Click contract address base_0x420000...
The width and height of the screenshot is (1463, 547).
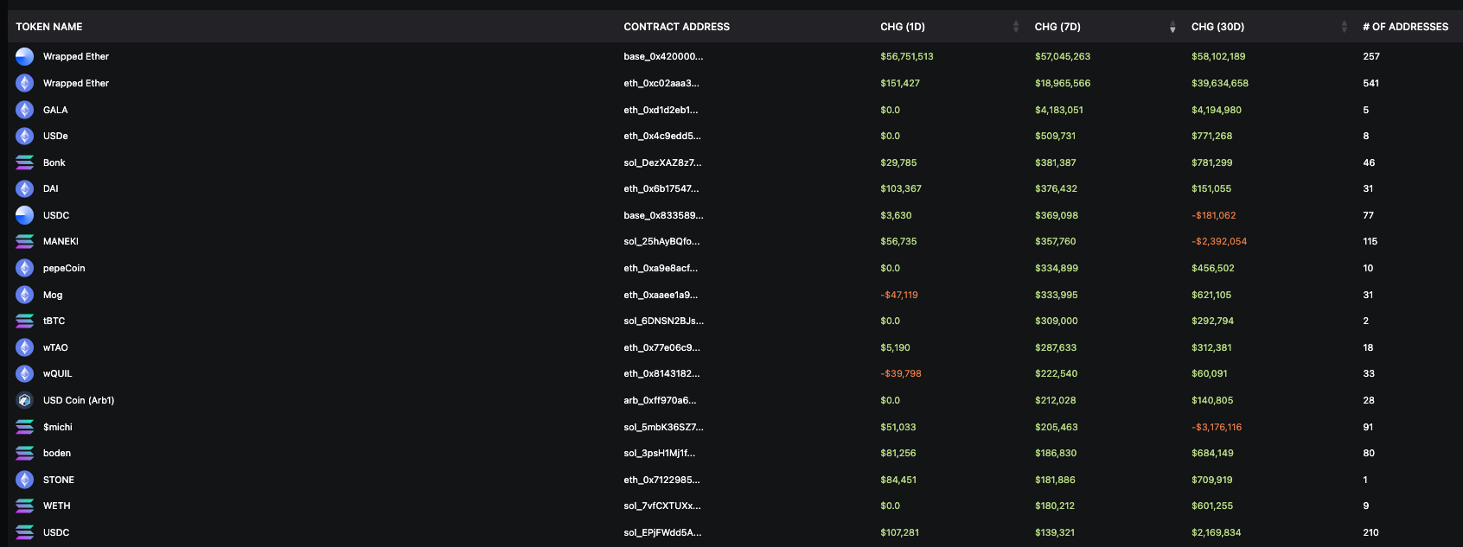(663, 56)
